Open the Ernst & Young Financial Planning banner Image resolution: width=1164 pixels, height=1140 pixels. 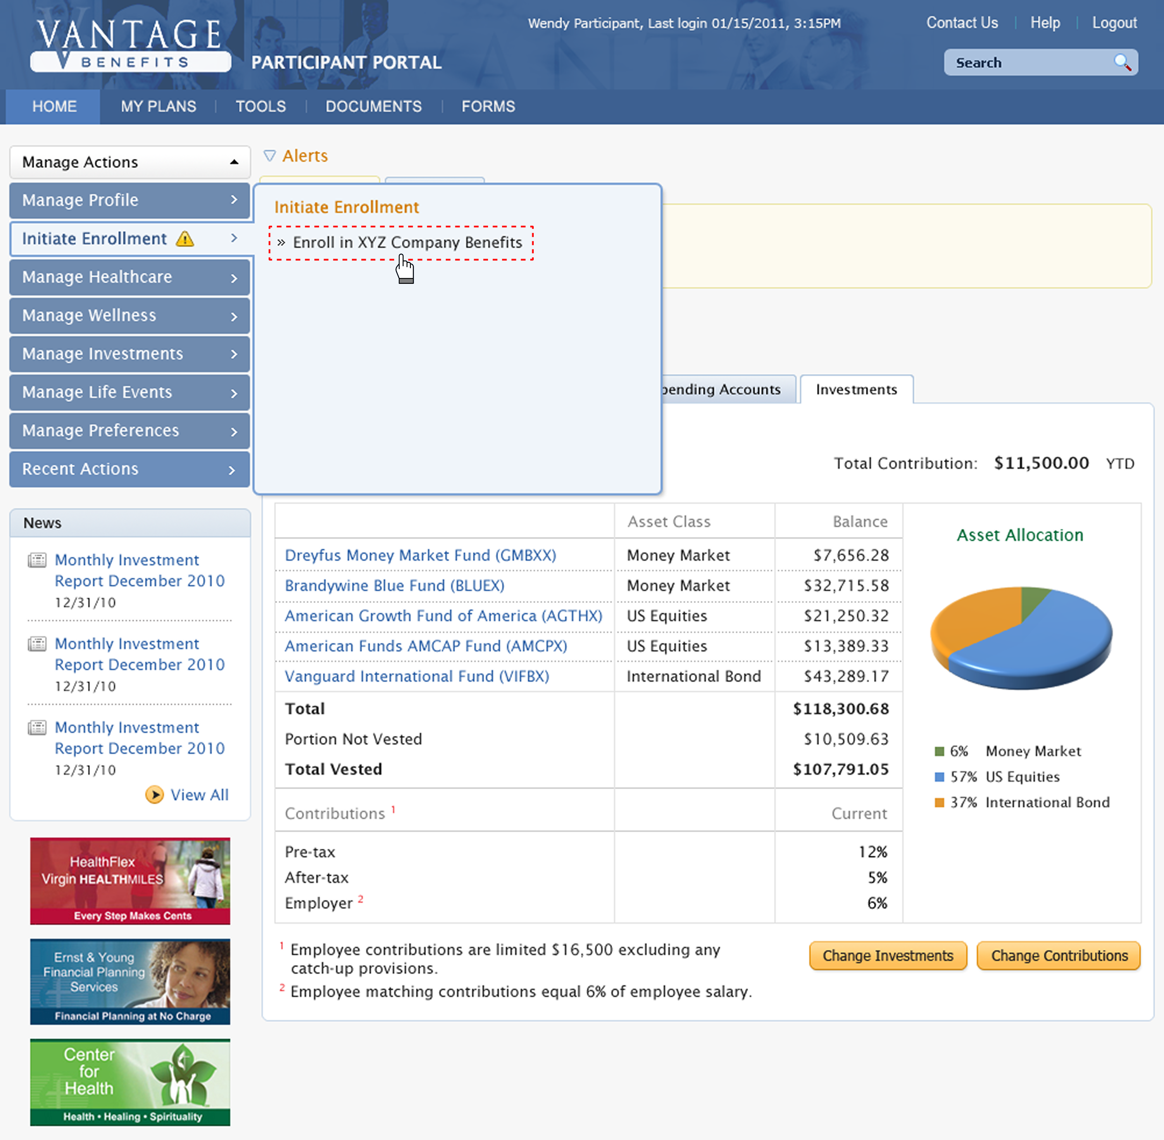(130, 981)
